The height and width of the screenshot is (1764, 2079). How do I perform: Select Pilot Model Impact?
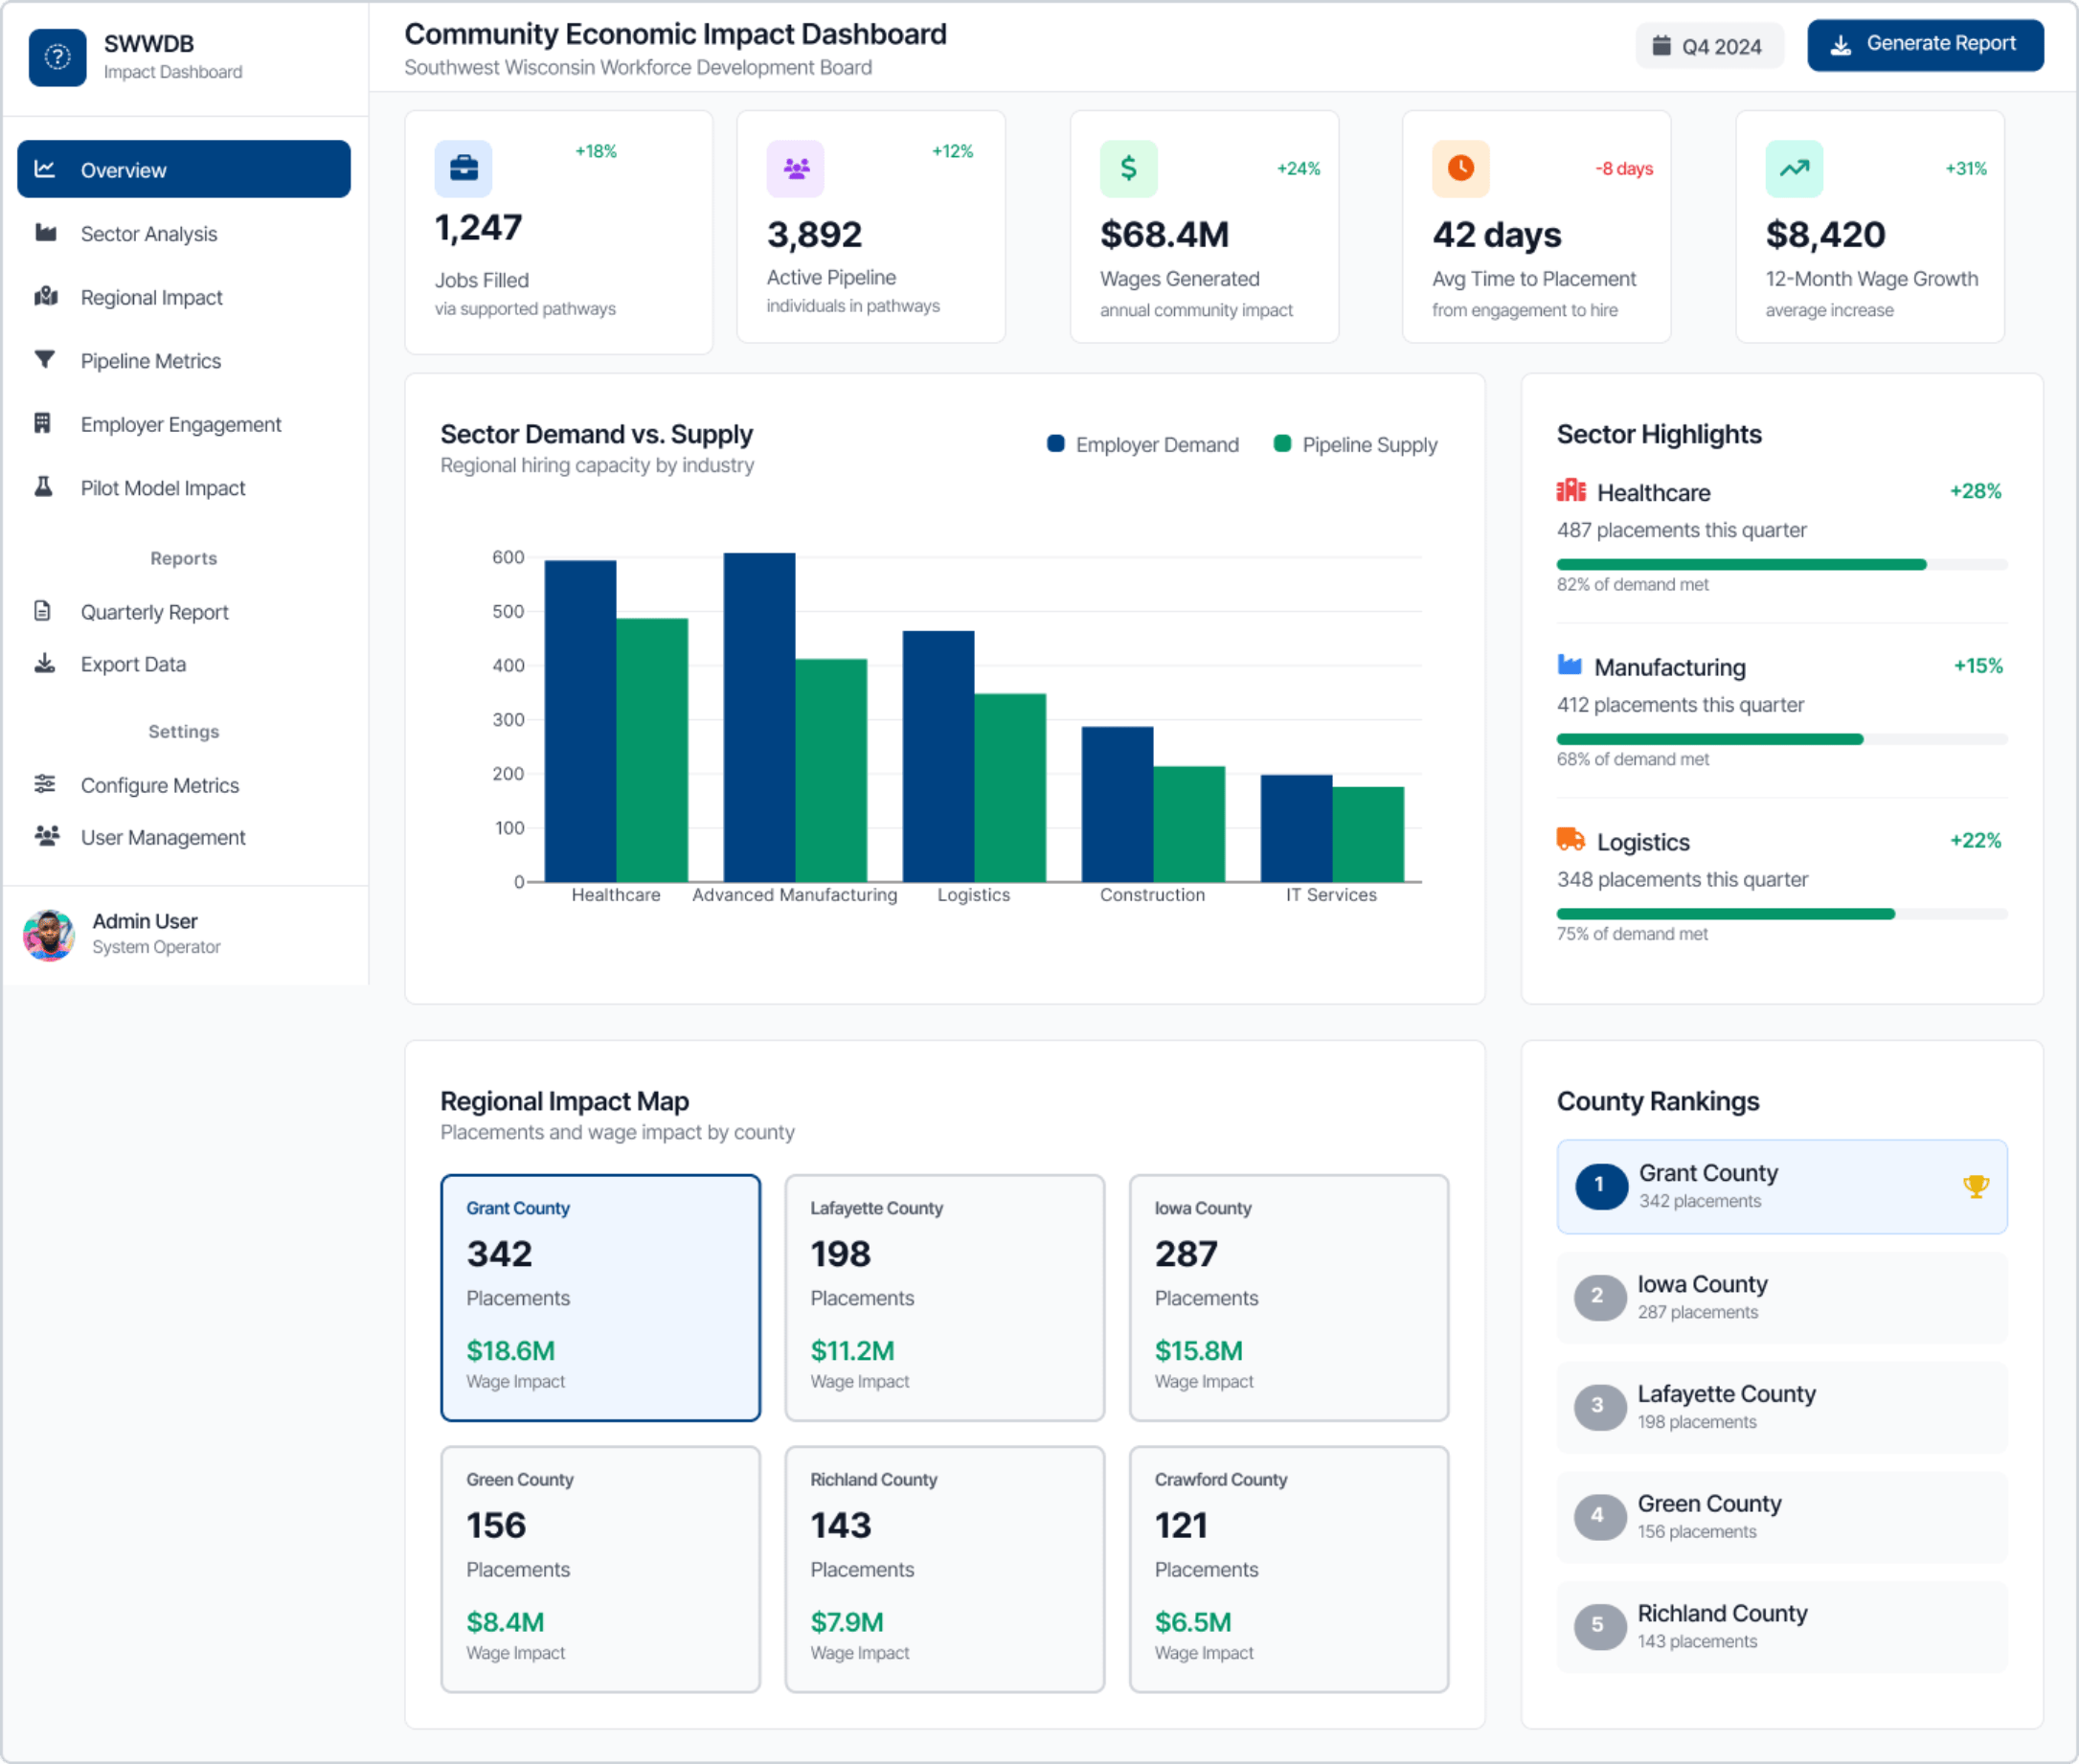pyautogui.click(x=184, y=487)
